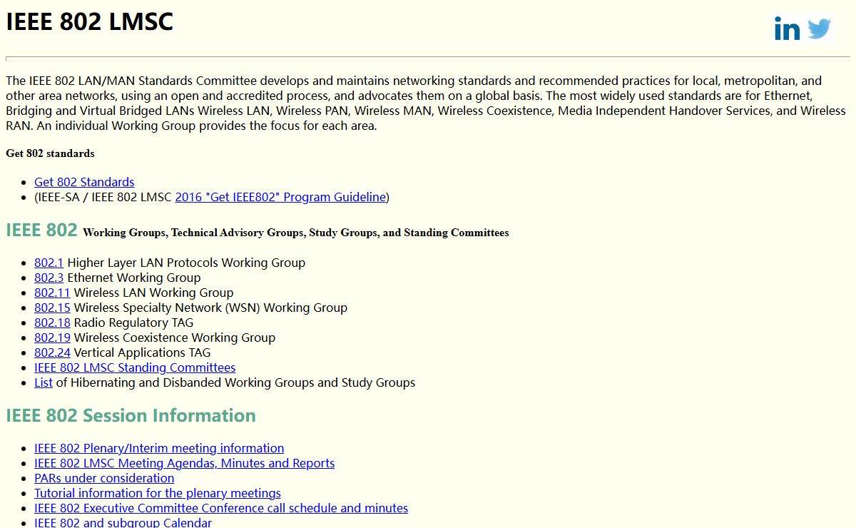Screen dimensions: 856x528
Task: Click "Radio Regulatory TAG" text
Action: [134, 323]
